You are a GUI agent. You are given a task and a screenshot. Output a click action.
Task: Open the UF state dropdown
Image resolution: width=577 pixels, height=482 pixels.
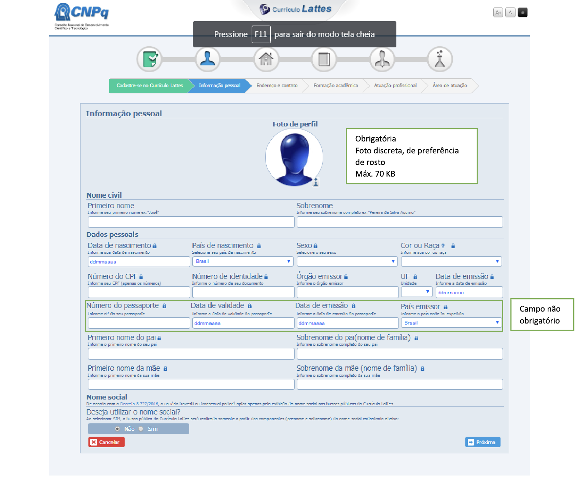coord(417,292)
